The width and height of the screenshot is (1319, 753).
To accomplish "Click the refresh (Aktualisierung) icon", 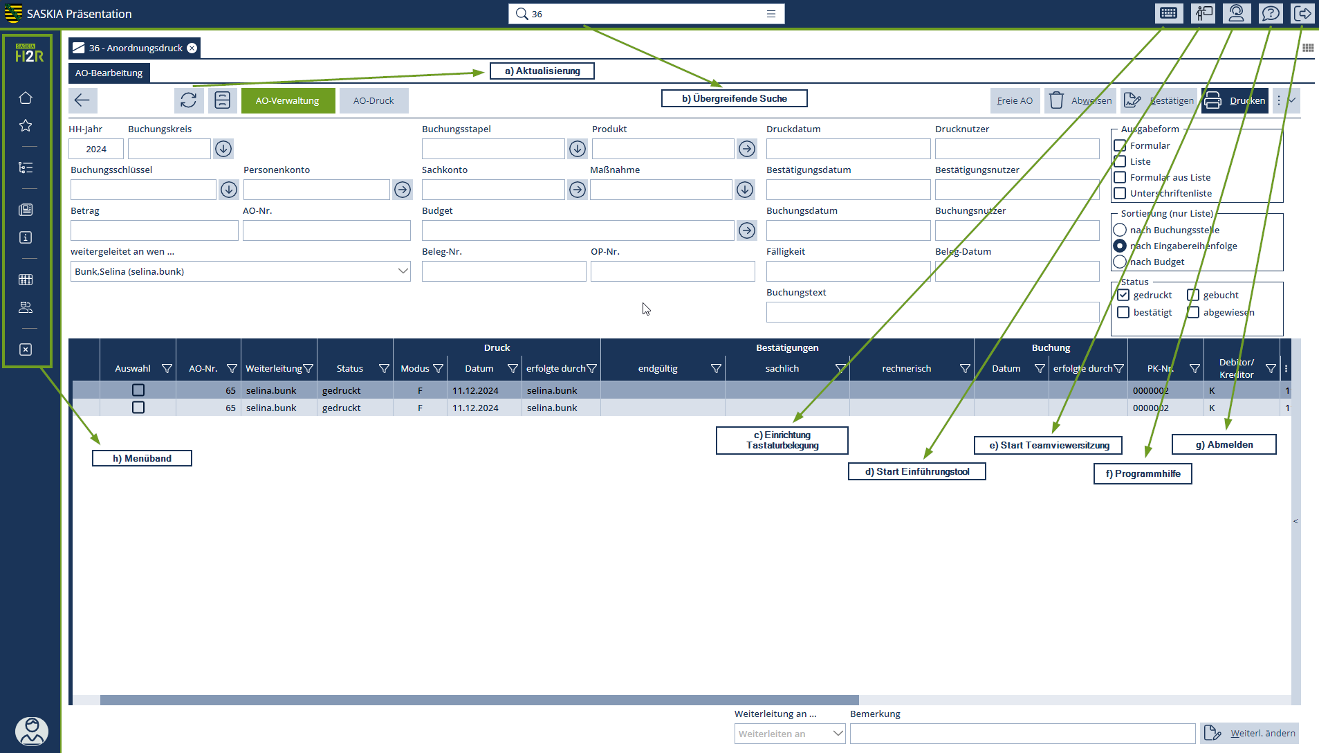I will (x=188, y=100).
